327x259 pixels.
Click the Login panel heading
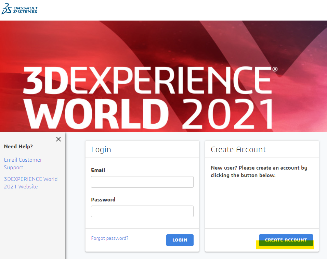(101, 150)
